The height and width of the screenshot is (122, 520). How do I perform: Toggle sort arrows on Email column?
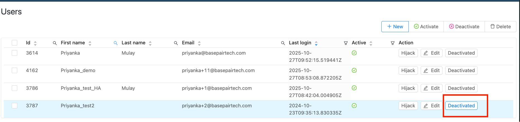(199, 43)
